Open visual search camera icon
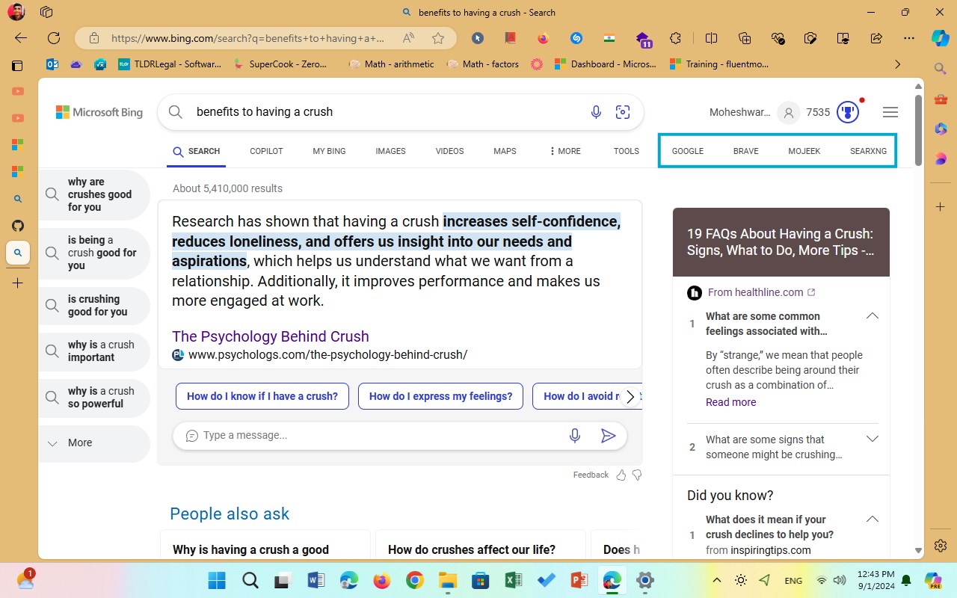 623,112
